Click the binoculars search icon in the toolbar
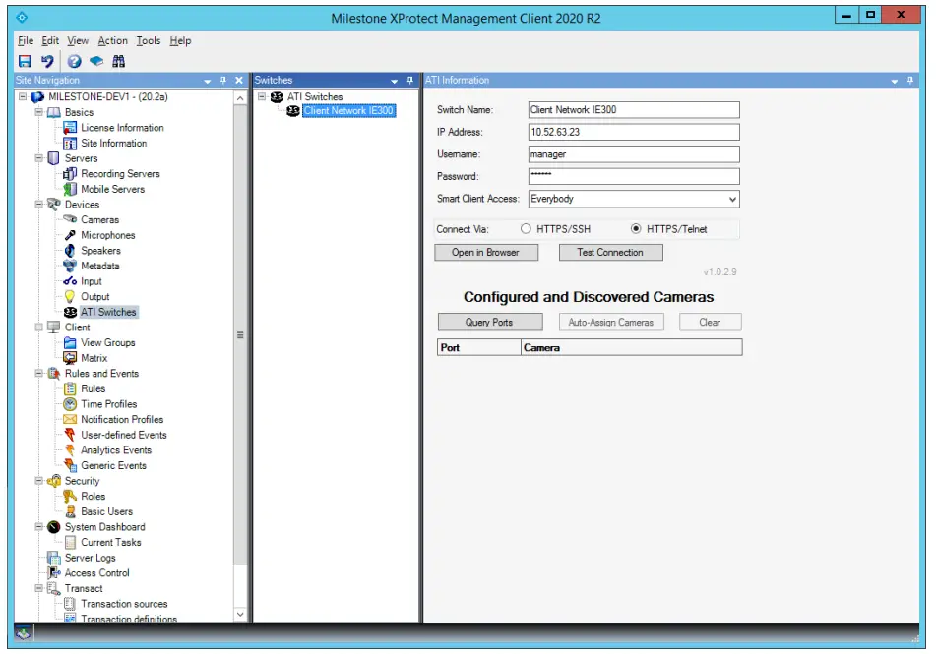The image size is (936, 654). pyautogui.click(x=118, y=61)
